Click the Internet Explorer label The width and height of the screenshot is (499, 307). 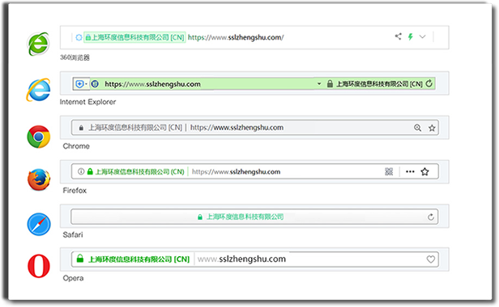87,102
